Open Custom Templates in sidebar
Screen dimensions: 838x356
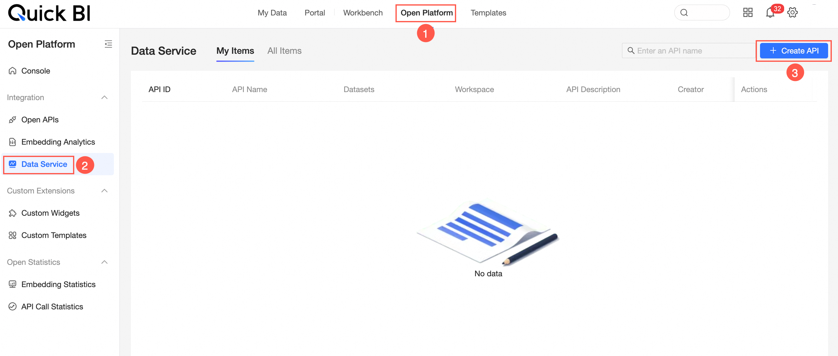(54, 235)
